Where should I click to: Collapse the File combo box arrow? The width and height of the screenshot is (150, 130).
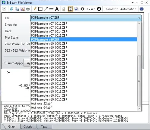139,18
